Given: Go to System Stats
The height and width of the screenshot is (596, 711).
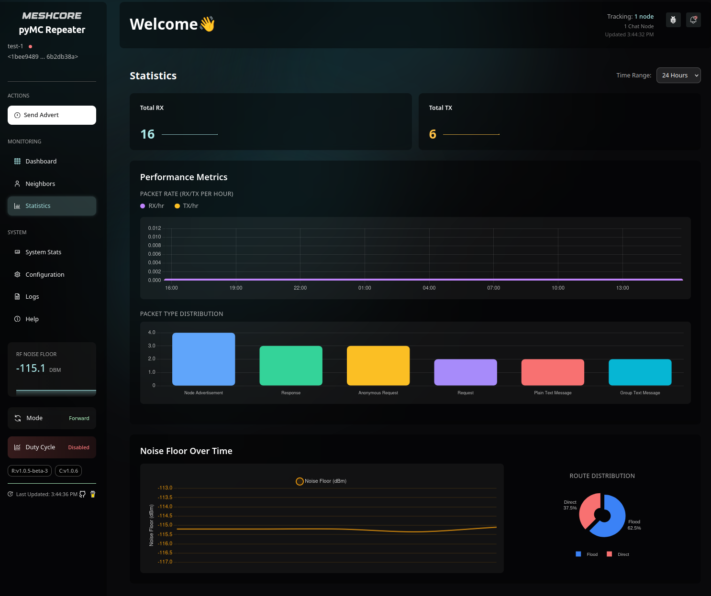Looking at the screenshot, I should tap(43, 252).
